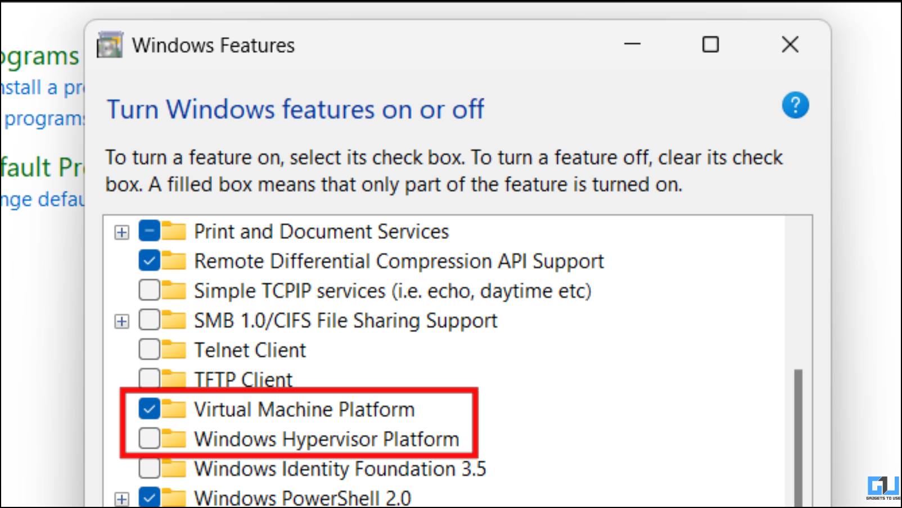The image size is (902, 508).
Task: Expand the Print and Document Services node
Action: click(x=121, y=232)
